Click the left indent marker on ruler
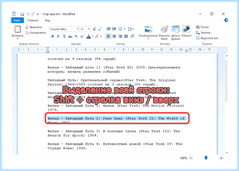 [x=47, y=50]
